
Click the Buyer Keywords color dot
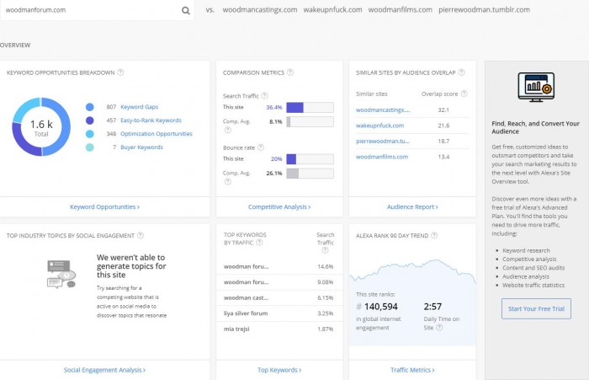coord(89,147)
